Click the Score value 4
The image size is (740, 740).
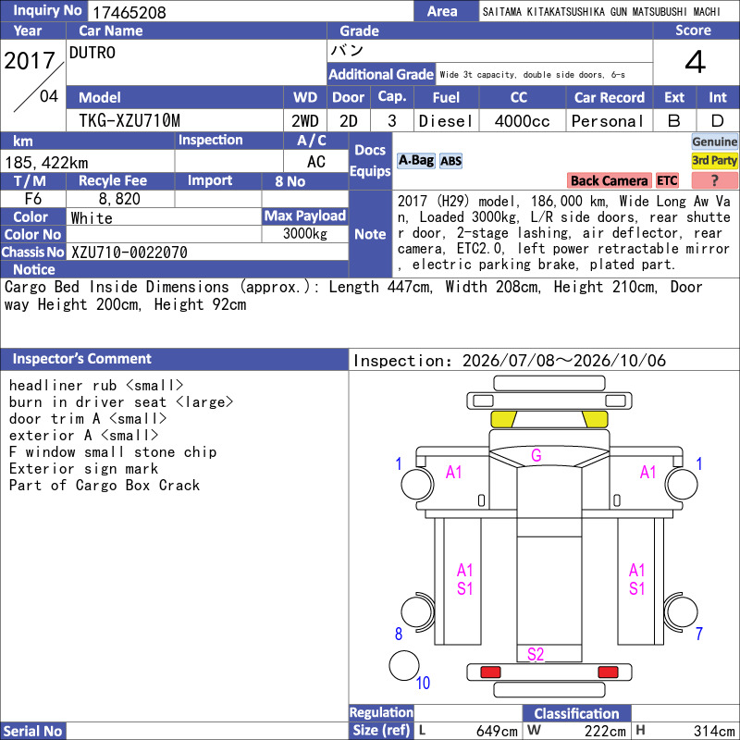[696, 62]
